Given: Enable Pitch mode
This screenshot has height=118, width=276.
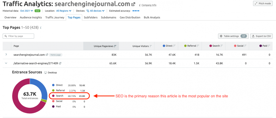Looking at the screenshot, I should coord(263,4).
